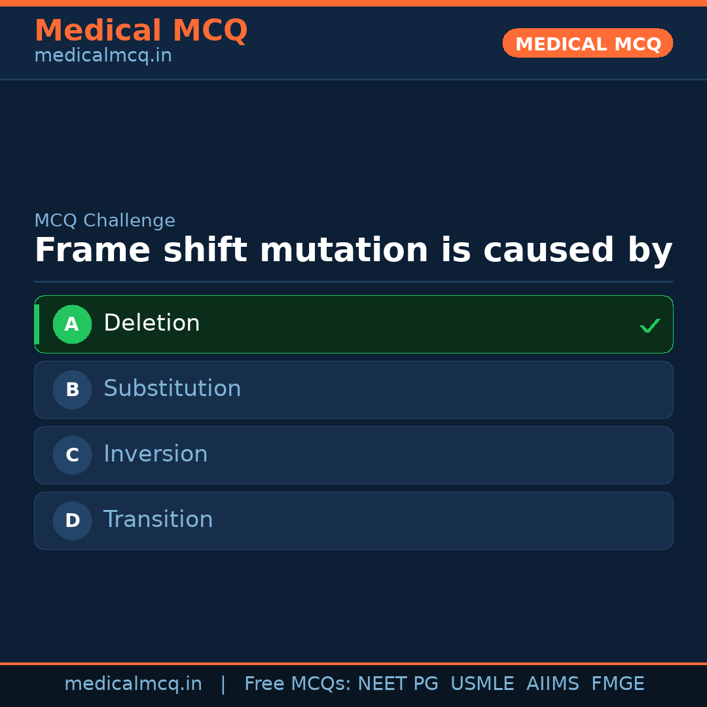707x707 pixels.
Task: Click the MCQ Challenge label
Action: click(x=105, y=221)
